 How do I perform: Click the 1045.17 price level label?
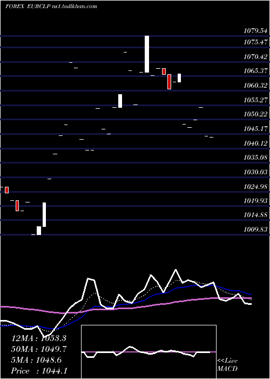255,129
